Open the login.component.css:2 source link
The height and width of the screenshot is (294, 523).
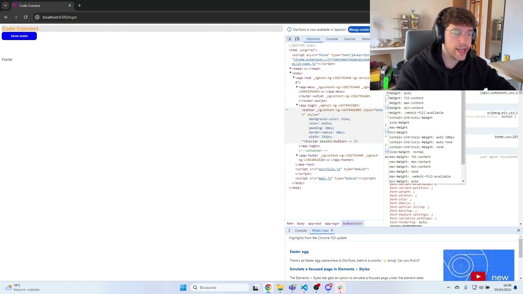click(x=499, y=93)
